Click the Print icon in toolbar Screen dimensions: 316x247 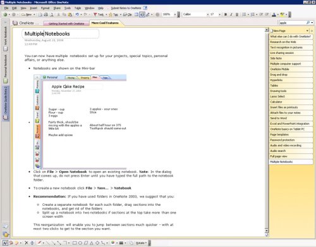click(46, 15)
